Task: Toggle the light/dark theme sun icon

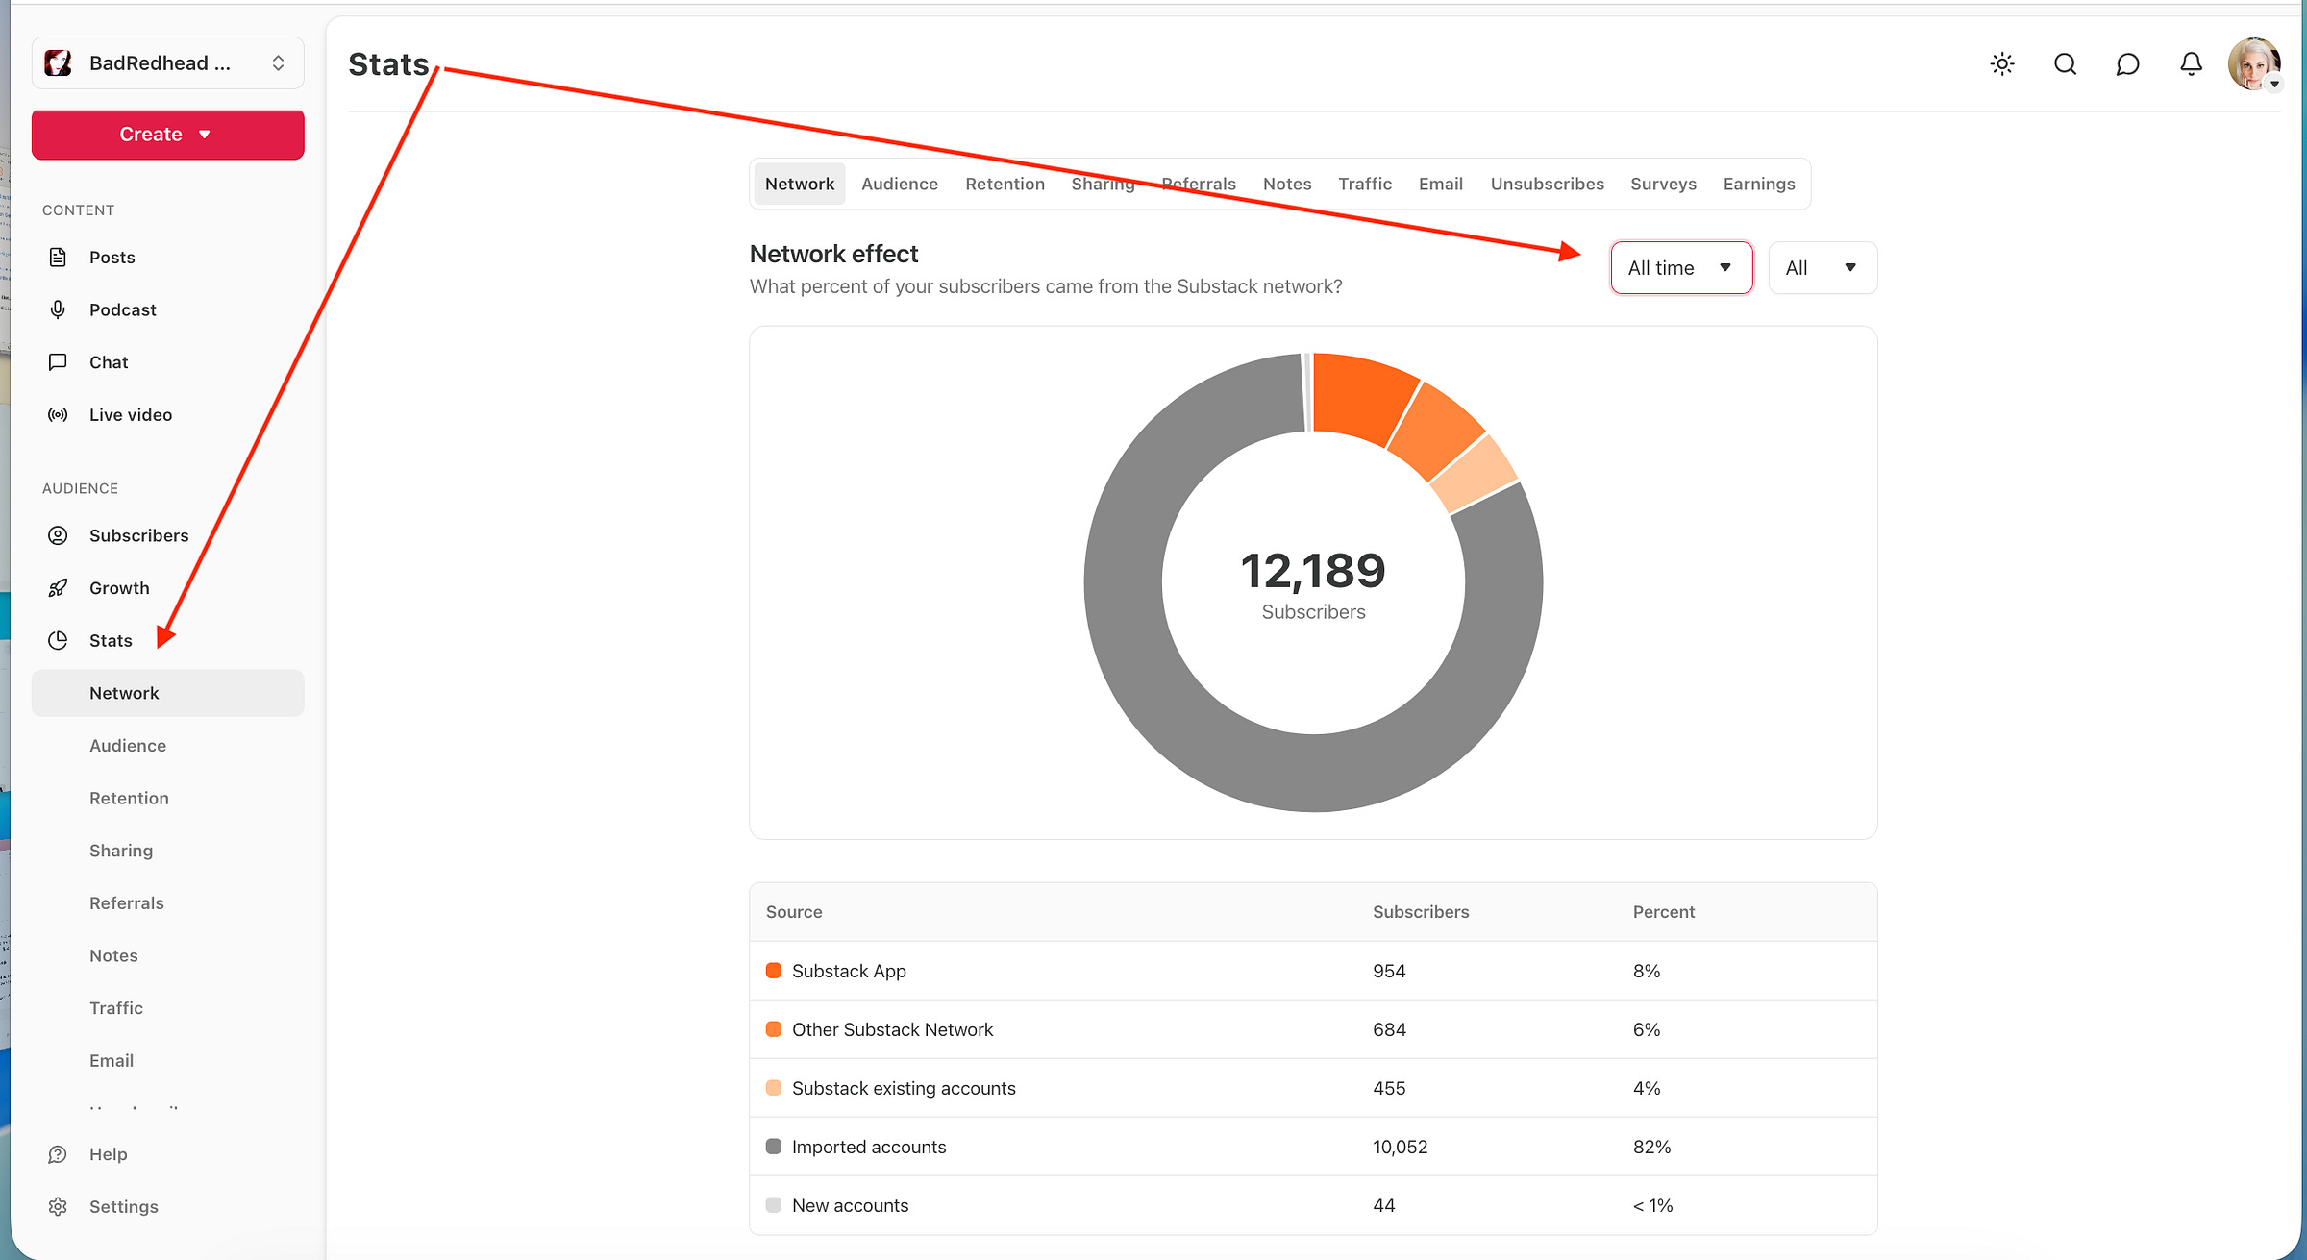Action: (x=2002, y=64)
